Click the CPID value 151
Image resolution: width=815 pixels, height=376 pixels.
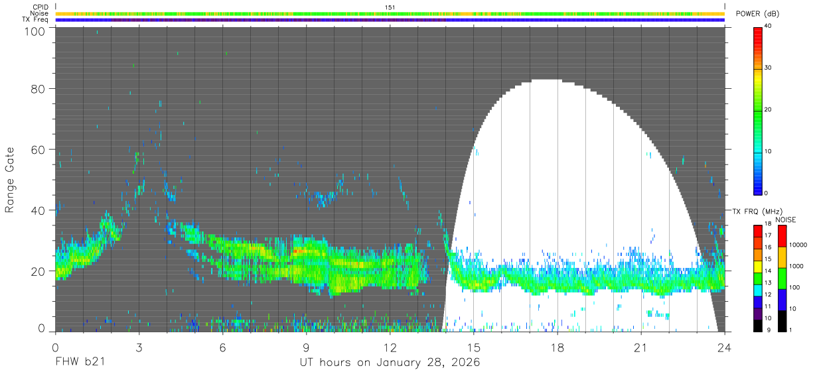[390, 7]
